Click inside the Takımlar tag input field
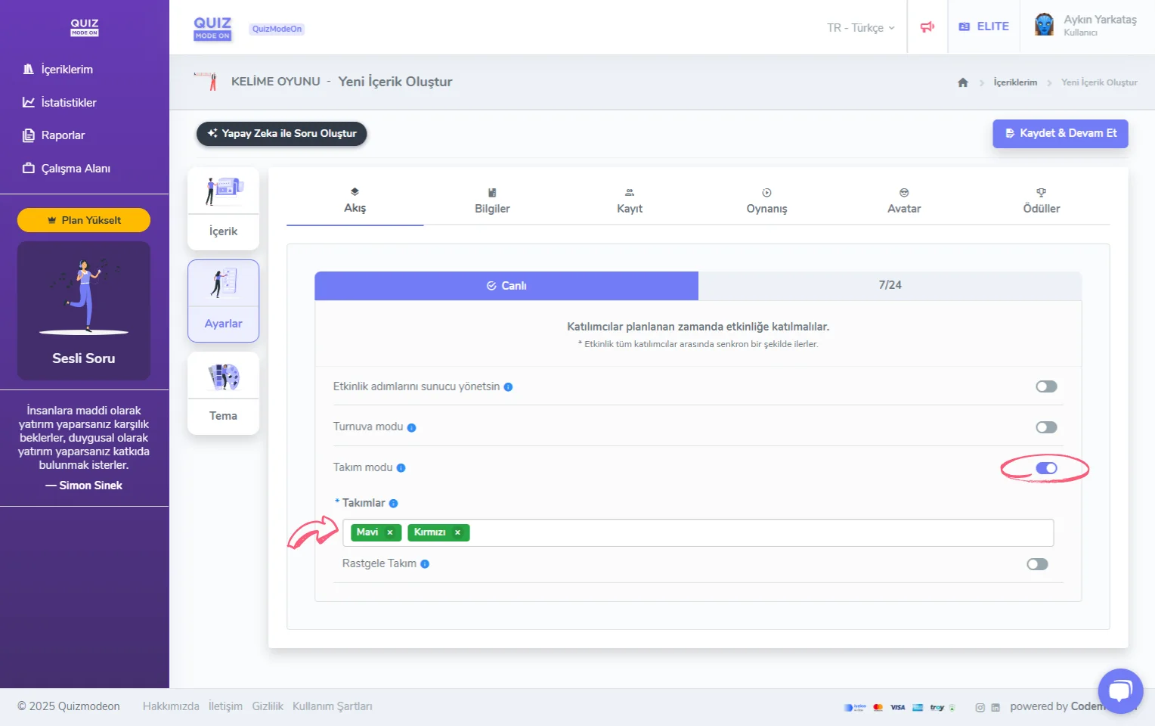The image size is (1155, 726). pyautogui.click(x=756, y=532)
